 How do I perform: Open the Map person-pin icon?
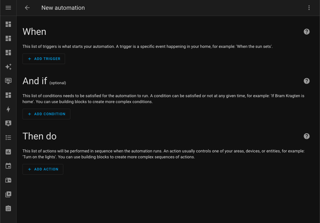click(x=8, y=123)
